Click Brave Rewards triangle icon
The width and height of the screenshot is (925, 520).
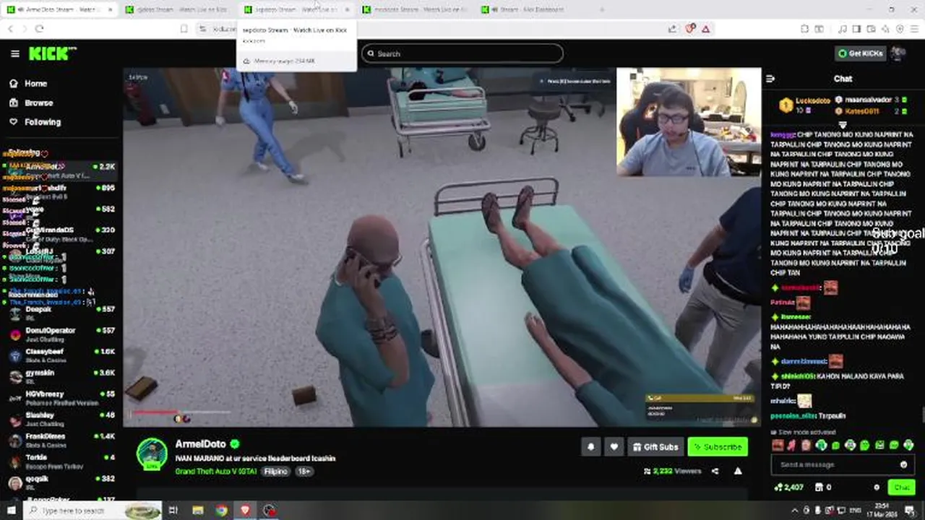click(x=706, y=29)
